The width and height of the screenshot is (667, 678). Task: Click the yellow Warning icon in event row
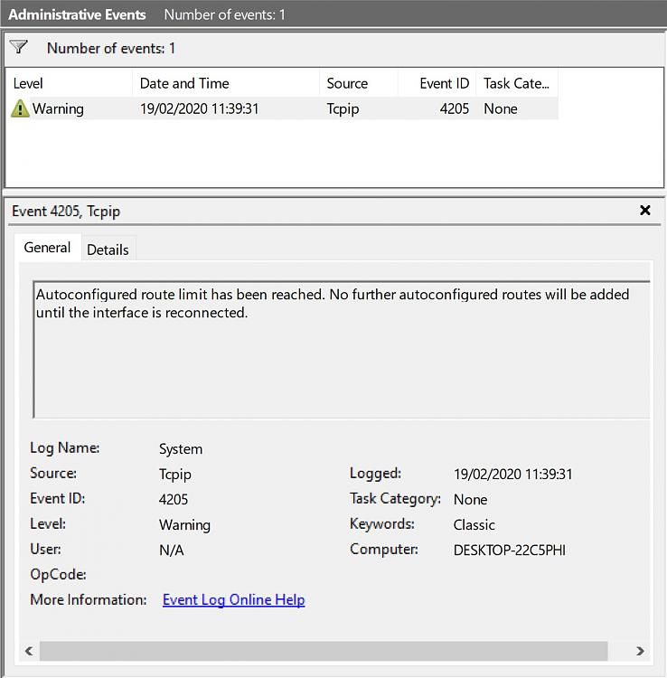pyautogui.click(x=20, y=108)
